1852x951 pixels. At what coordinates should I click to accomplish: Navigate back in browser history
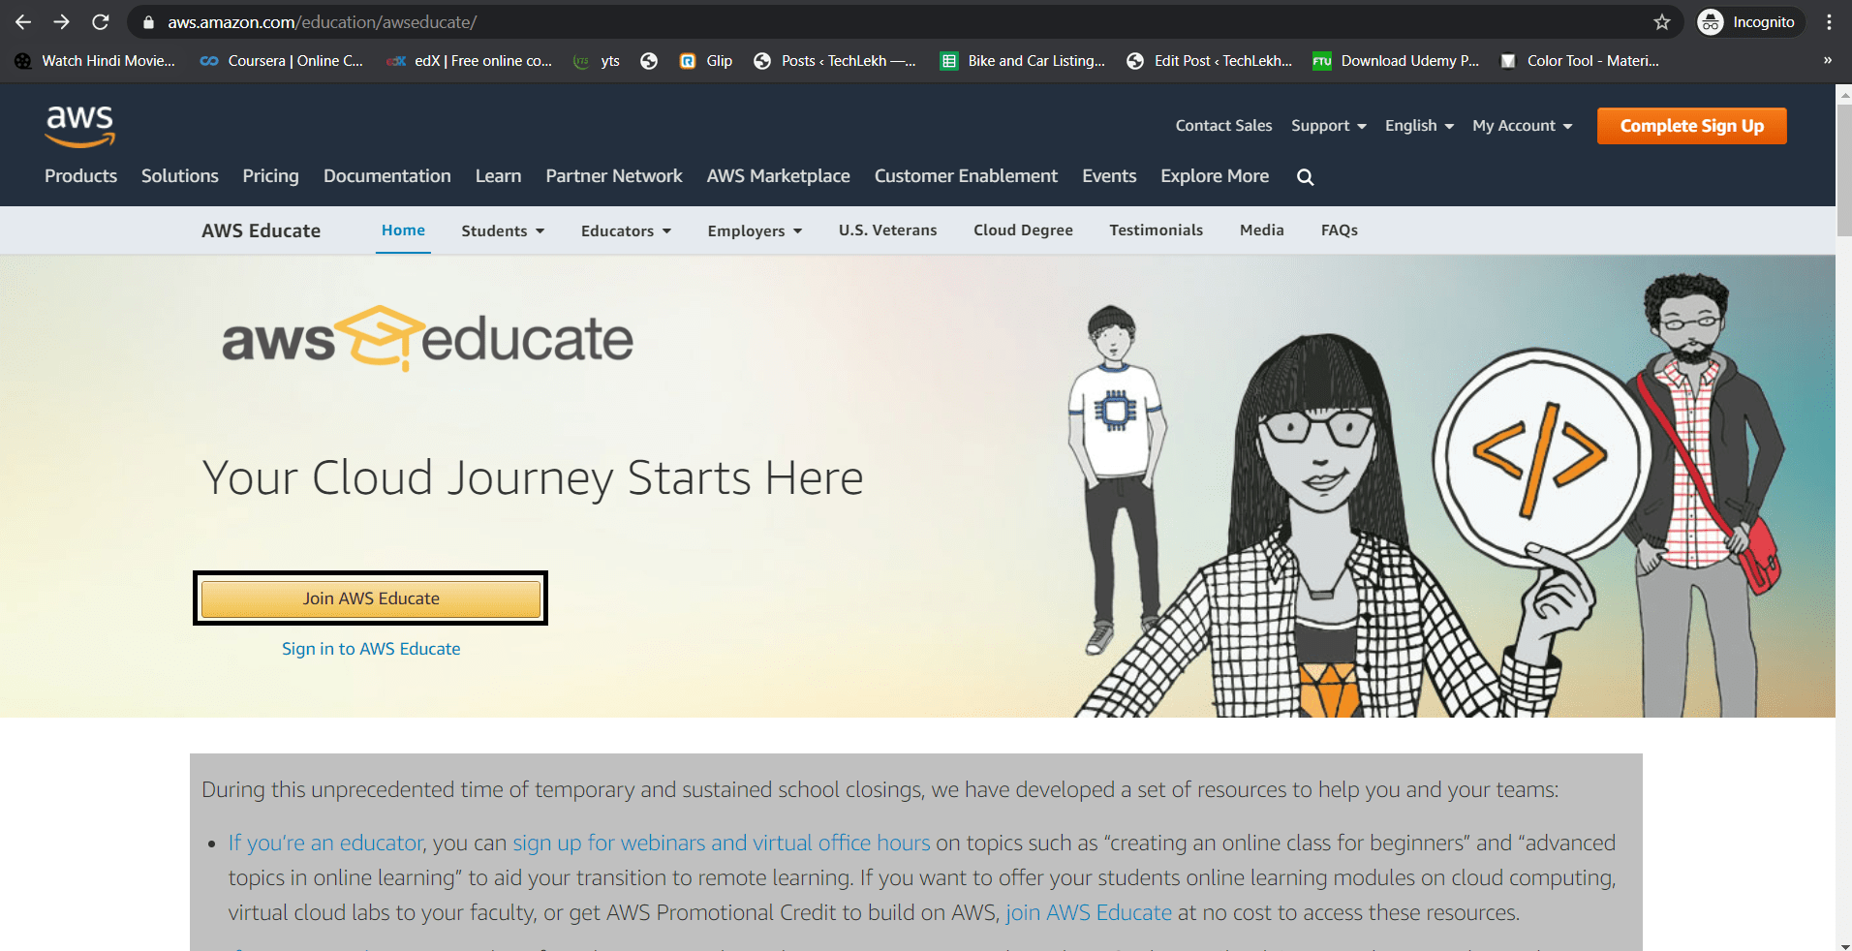(21, 21)
